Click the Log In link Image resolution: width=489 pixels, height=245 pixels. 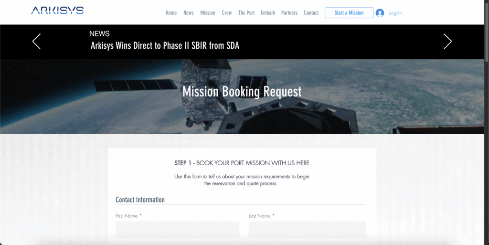395,13
